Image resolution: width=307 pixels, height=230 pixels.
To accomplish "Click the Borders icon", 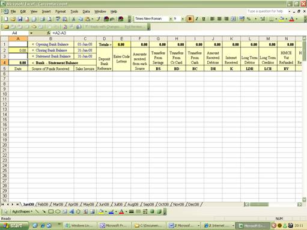I will [x=271, y=19].
